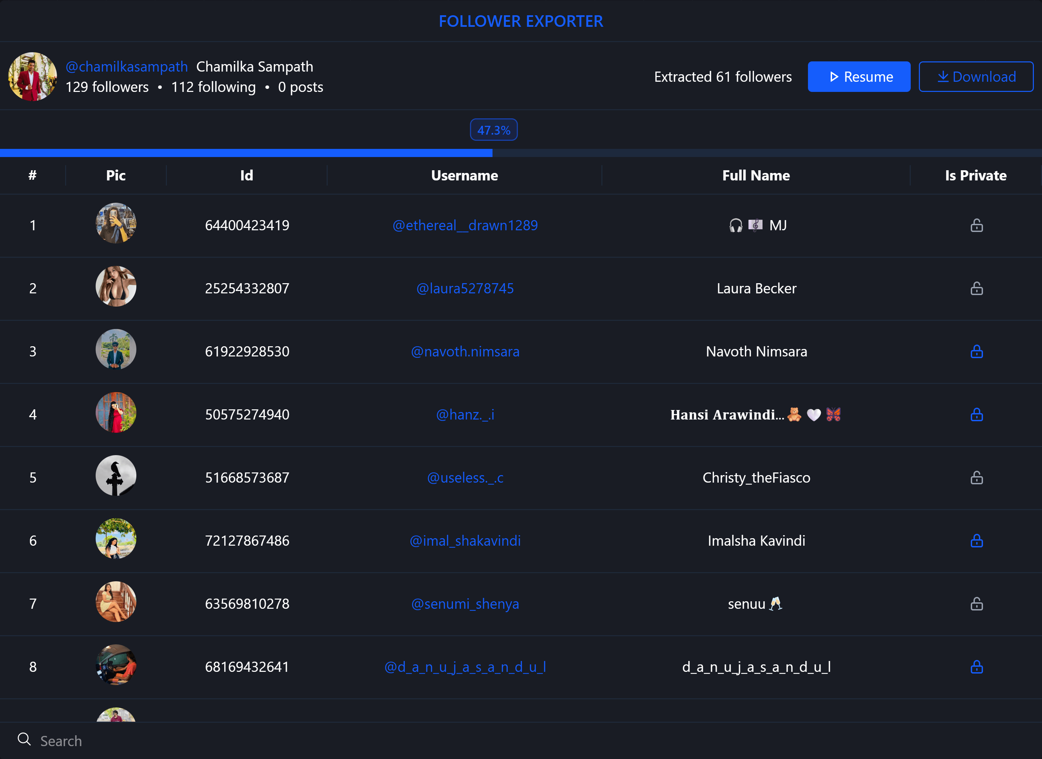Viewport: 1042px width, 759px height.
Task: Click the magnifier search icon
Action: coord(24,739)
